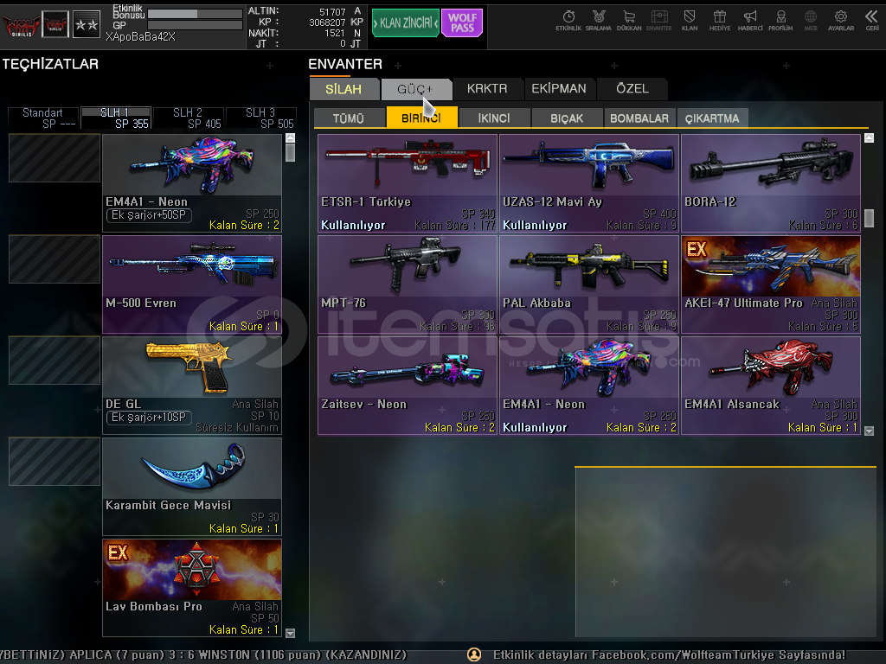
Task: Click the inventory grid scroll up arrow
Action: 869,137
